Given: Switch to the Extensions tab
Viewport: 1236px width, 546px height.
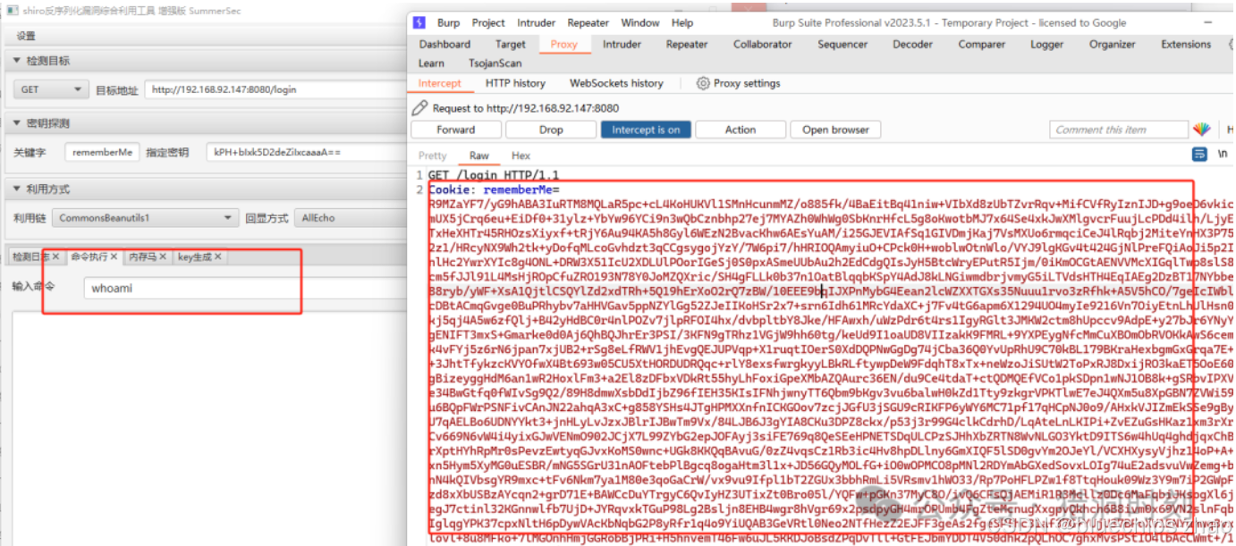Looking at the screenshot, I should click(x=1186, y=44).
